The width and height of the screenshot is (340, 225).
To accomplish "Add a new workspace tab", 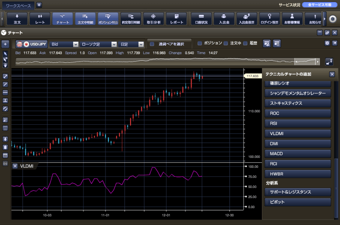I will [x=39, y=5].
